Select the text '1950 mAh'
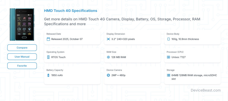Image resolution: width=228 pixels, height=101 pixels. click(x=57, y=75)
